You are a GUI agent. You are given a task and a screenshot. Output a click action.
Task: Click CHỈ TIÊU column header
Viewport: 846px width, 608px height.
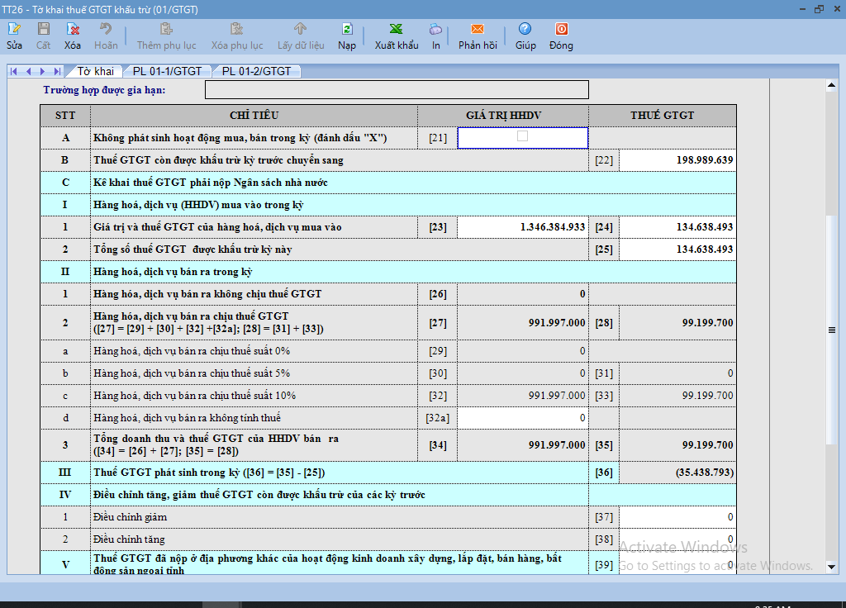pyautogui.click(x=254, y=116)
